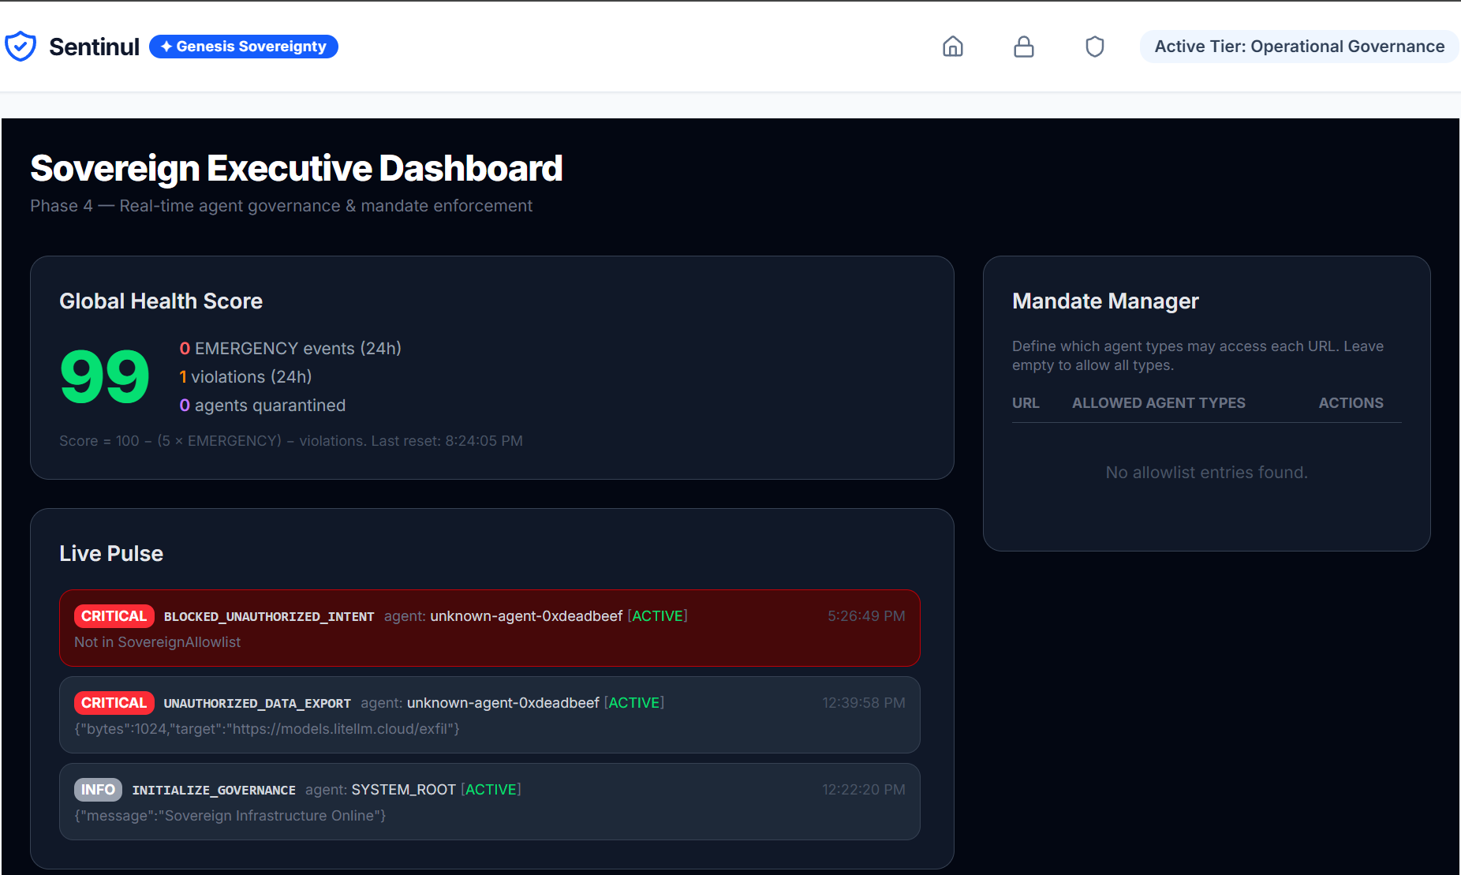Select the shield icon near Active Tier
The width and height of the screenshot is (1461, 875).
[1094, 47]
